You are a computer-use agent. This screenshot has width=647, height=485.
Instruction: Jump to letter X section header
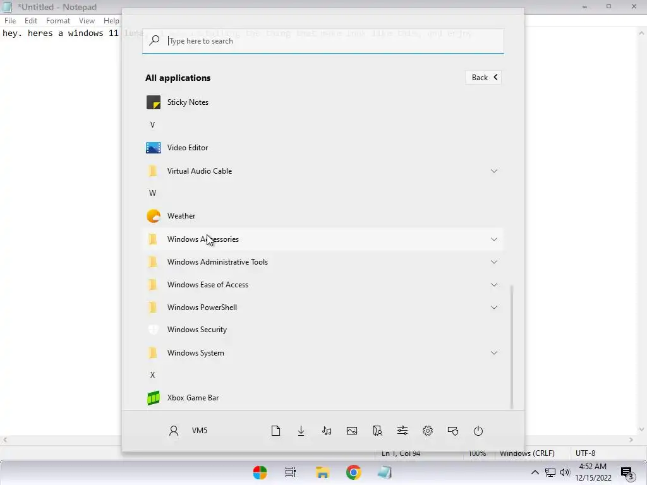pyautogui.click(x=153, y=375)
